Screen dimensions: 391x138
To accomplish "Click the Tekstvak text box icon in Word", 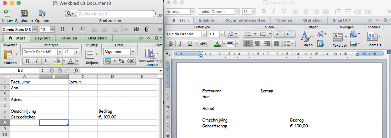I will pyautogui.click(x=338, y=37).
